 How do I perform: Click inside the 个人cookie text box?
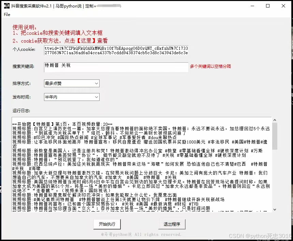pyautogui.click(x=116, y=50)
